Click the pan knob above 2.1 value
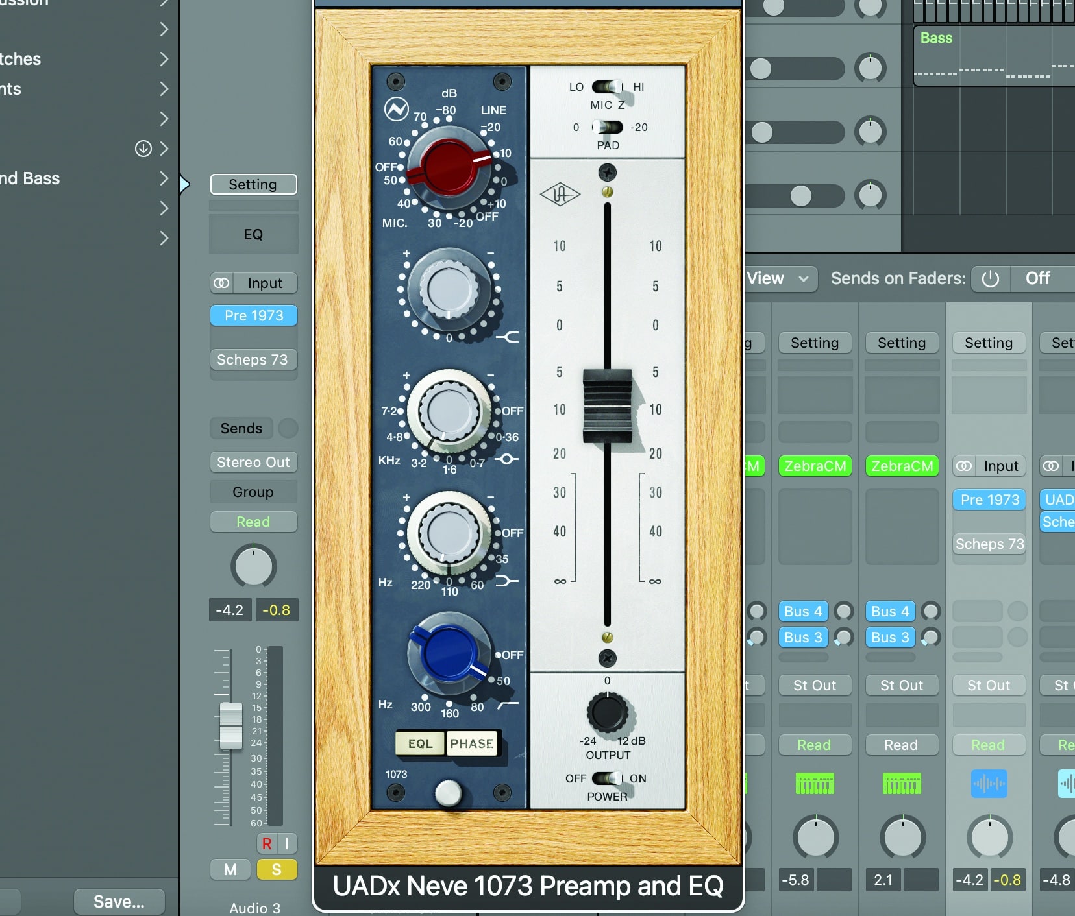Image resolution: width=1075 pixels, height=916 pixels. [x=903, y=837]
